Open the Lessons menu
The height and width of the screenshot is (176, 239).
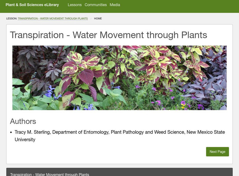75,5
